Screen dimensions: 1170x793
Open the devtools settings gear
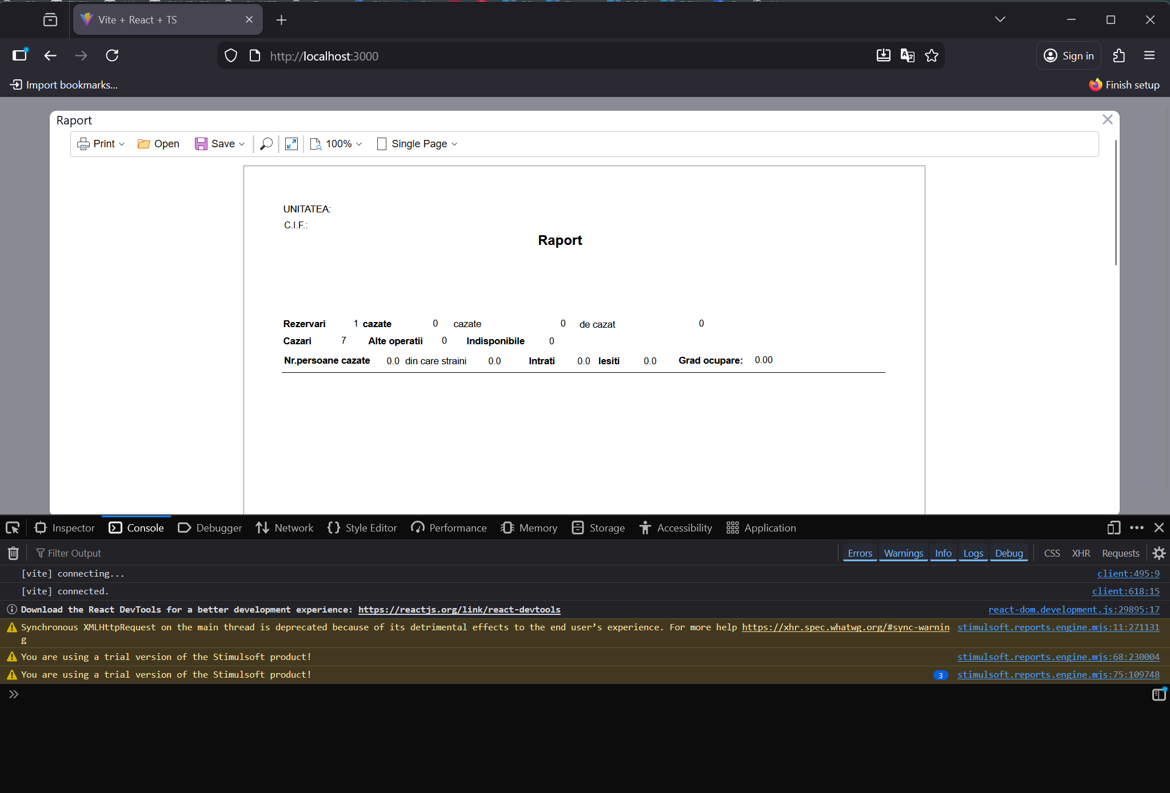coord(1159,553)
